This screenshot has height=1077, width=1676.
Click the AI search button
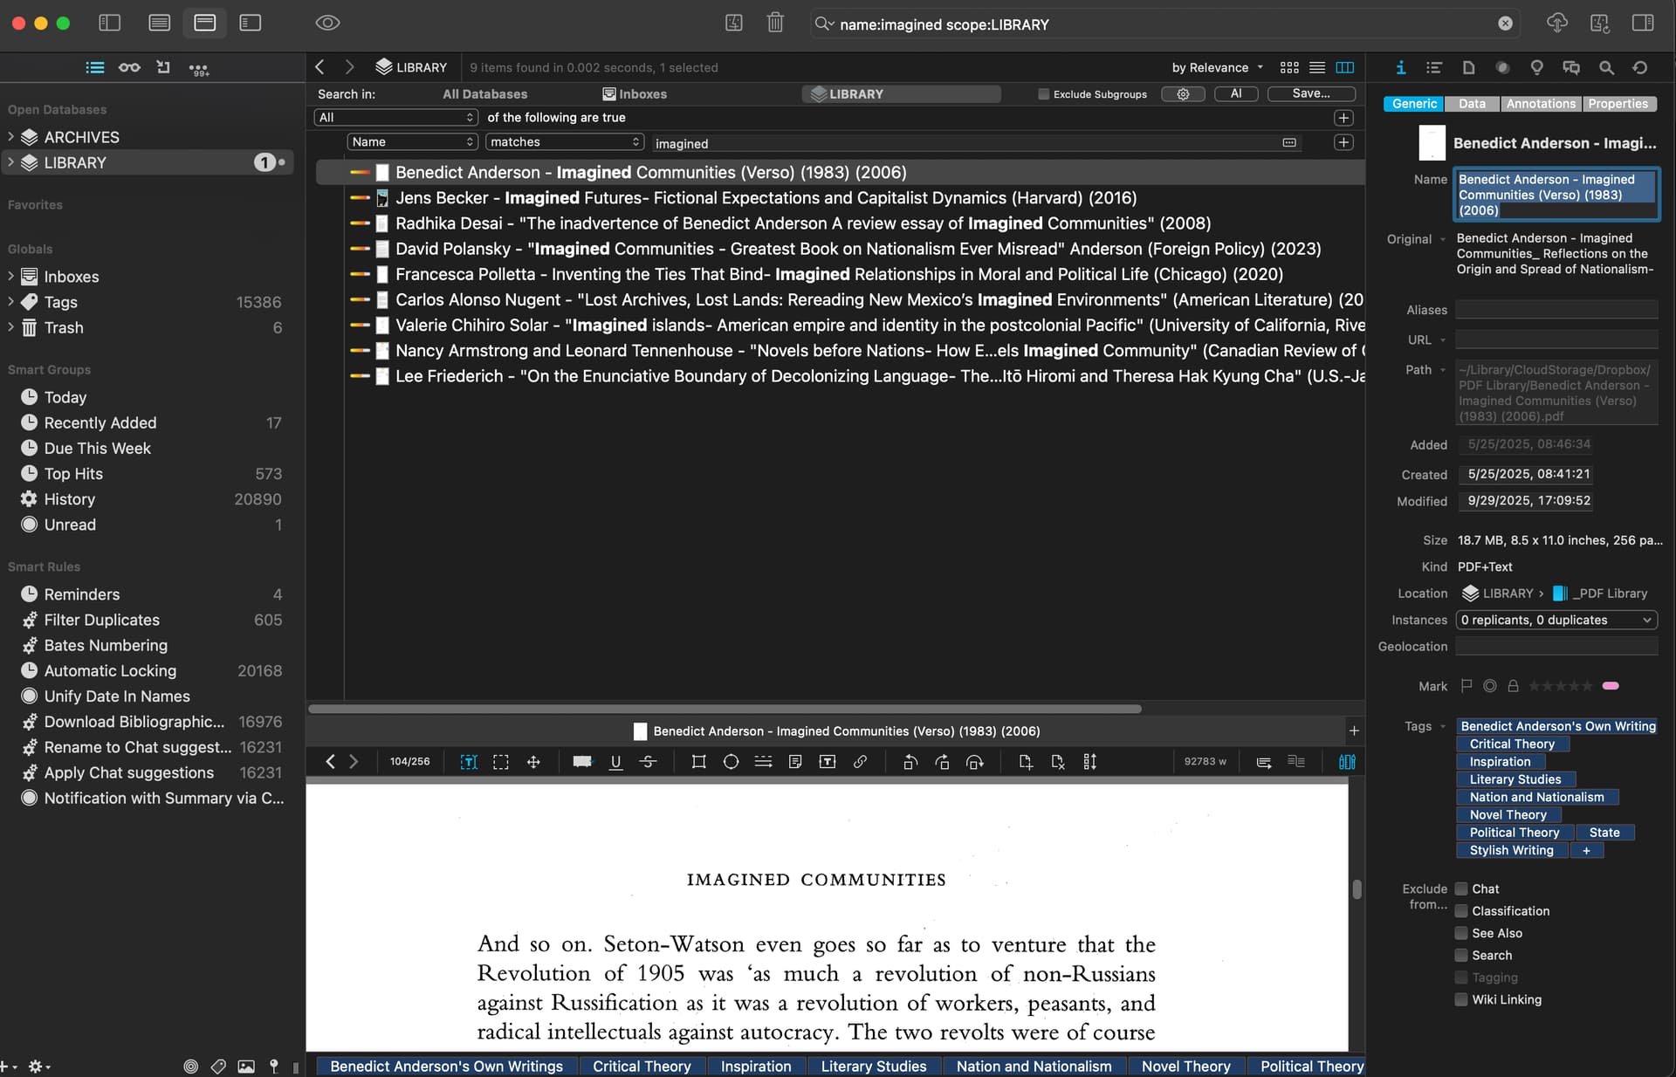click(x=1235, y=94)
